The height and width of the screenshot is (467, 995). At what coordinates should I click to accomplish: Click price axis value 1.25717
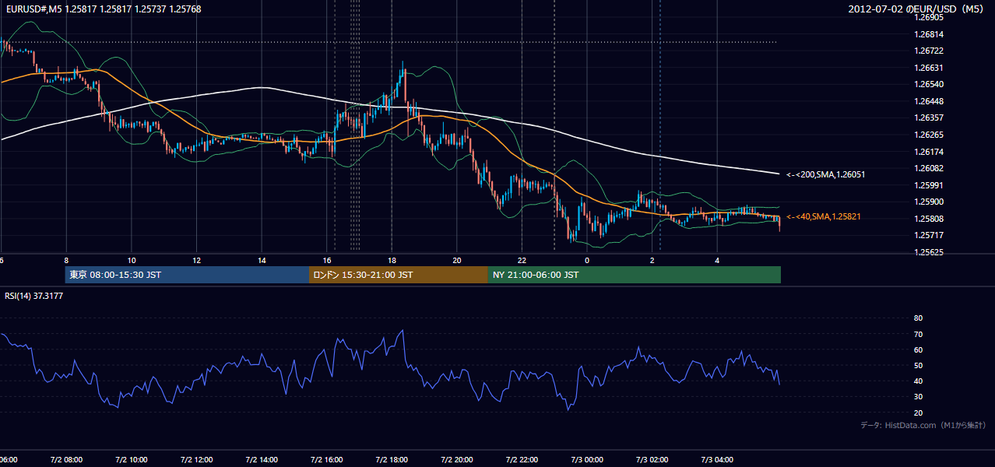(930, 235)
